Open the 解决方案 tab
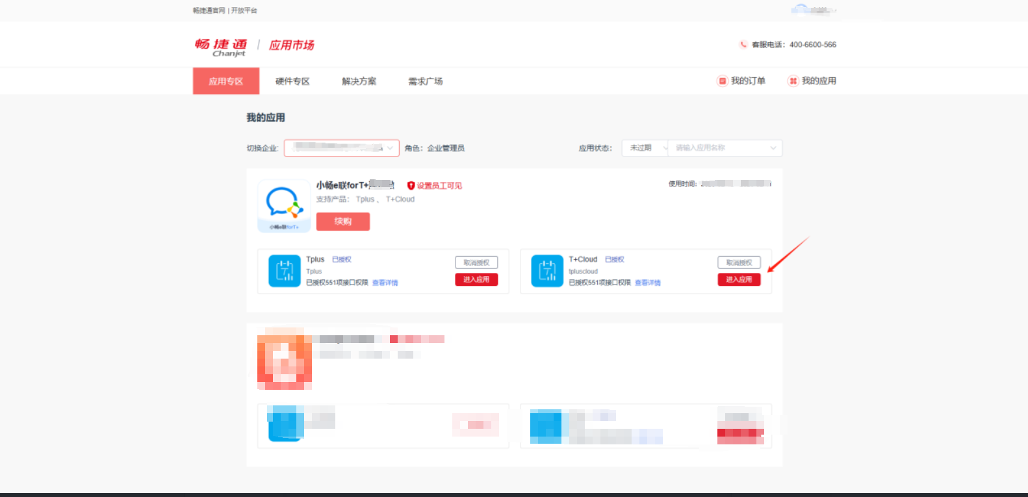This screenshot has height=497, width=1028. click(359, 81)
